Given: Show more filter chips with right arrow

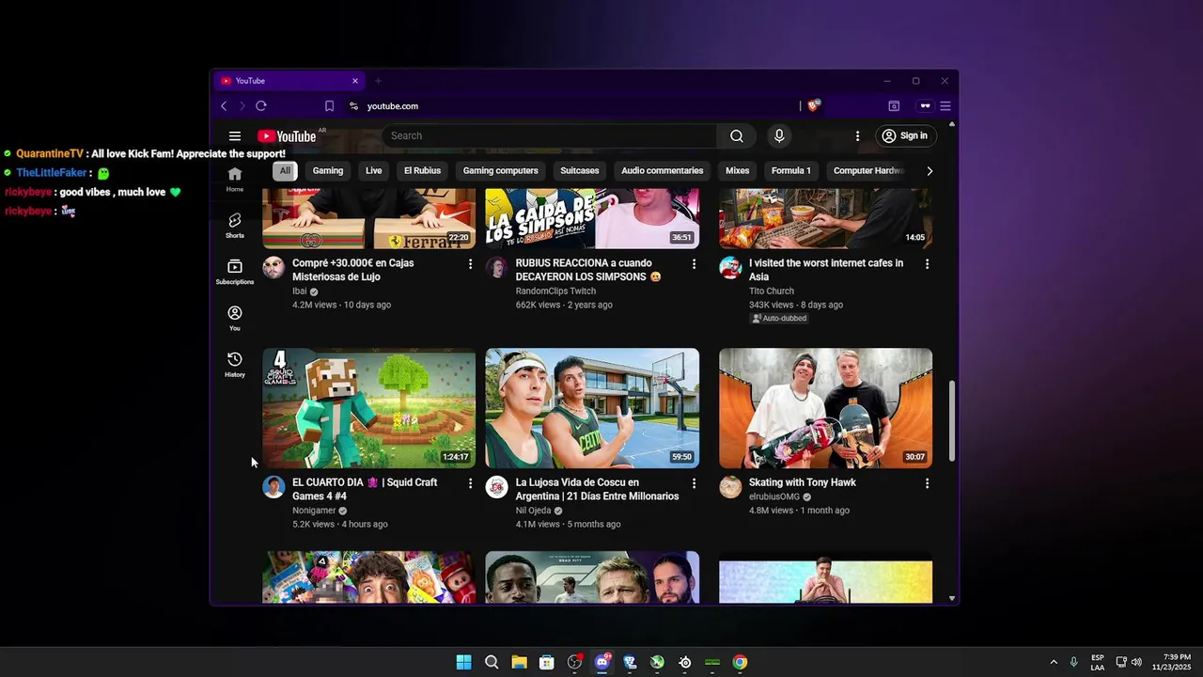Looking at the screenshot, I should [930, 171].
